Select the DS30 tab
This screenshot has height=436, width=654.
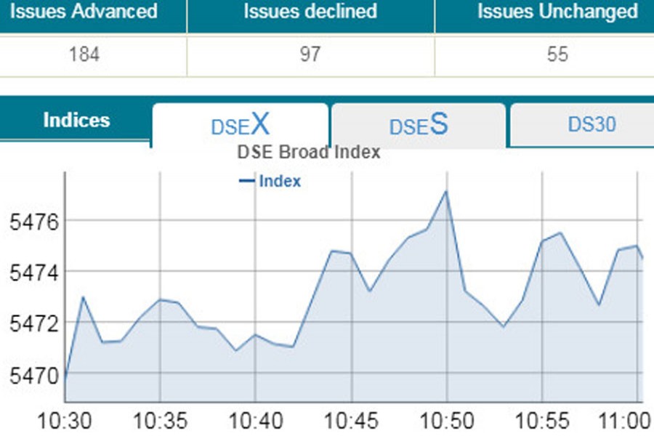[592, 124]
